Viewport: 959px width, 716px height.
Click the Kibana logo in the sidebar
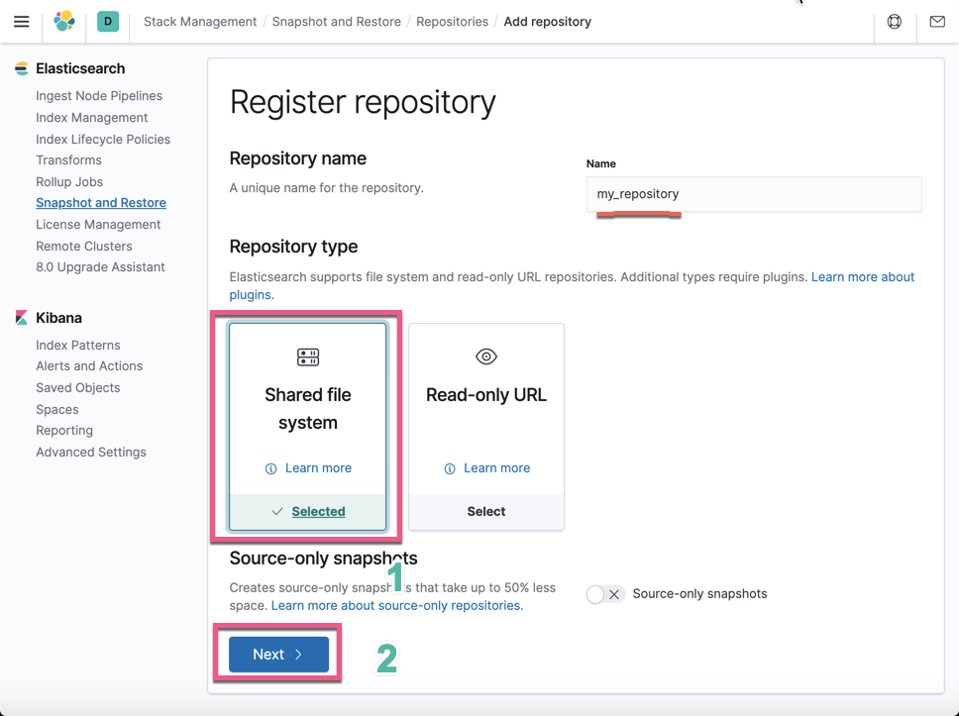[x=22, y=317]
